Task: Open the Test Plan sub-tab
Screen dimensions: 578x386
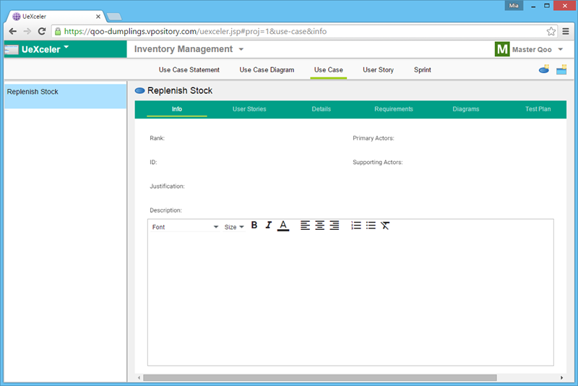Action: point(538,109)
